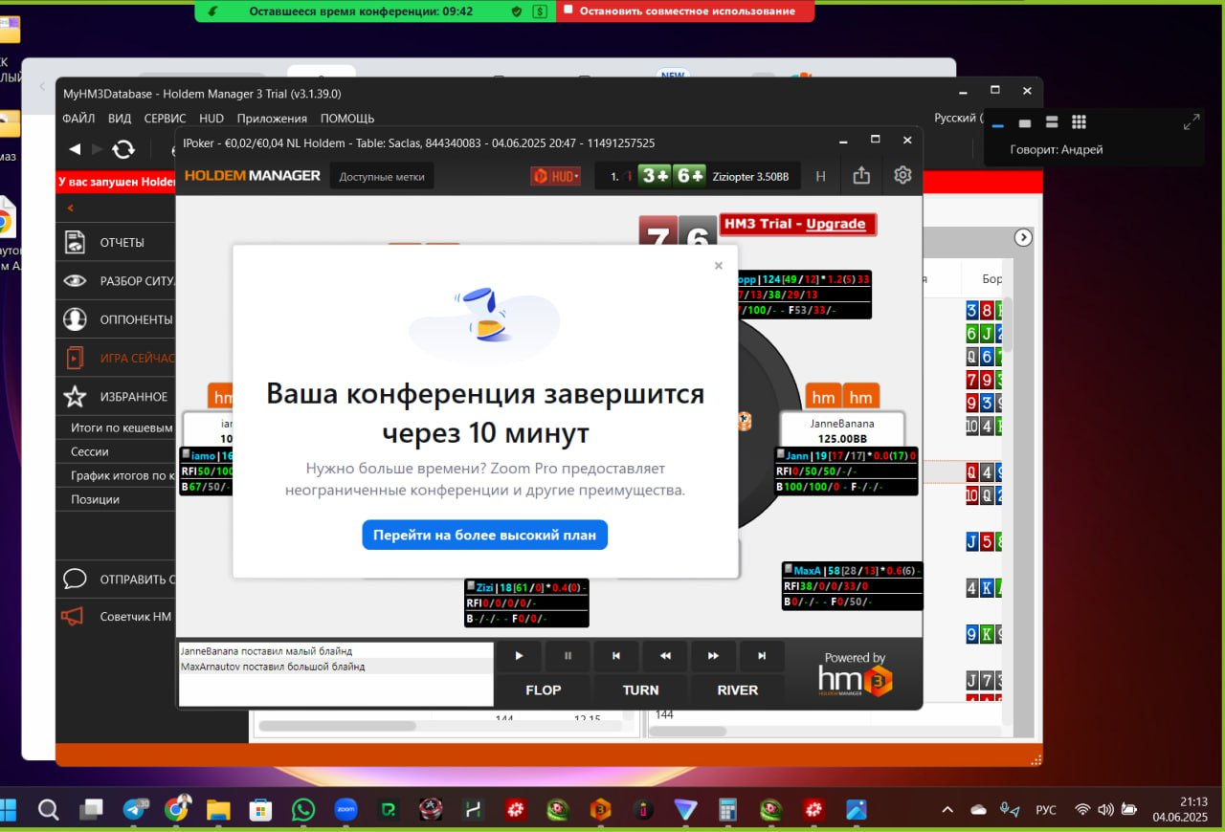Open Советчик HM megaphone item
Viewport: 1225px width, 832px height.
click(x=116, y=617)
